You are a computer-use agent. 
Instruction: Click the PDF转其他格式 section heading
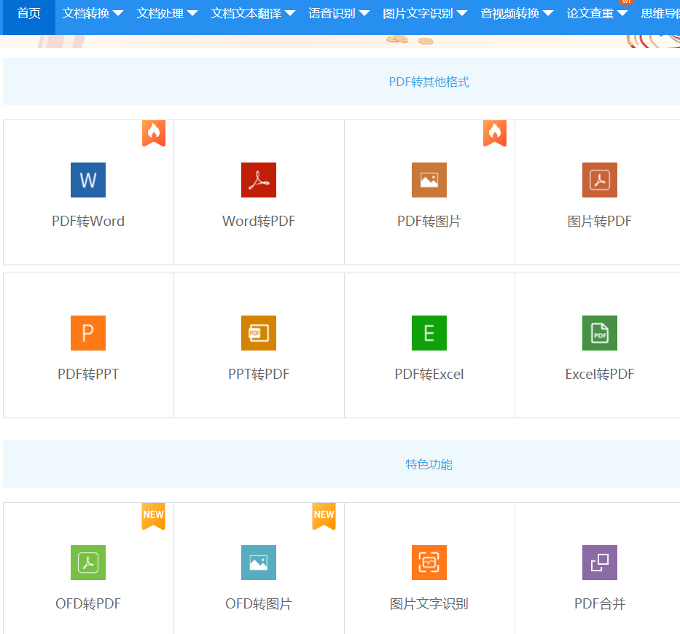(429, 82)
